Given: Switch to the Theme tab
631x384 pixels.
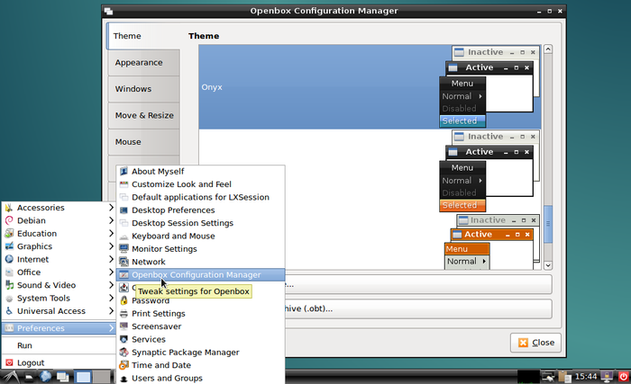Looking at the screenshot, I should tap(143, 36).
